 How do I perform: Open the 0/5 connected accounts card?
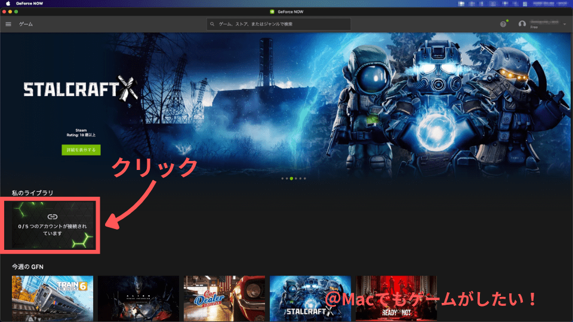(x=52, y=225)
